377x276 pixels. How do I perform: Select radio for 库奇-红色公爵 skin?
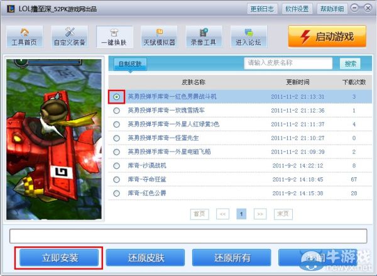[x=117, y=193]
